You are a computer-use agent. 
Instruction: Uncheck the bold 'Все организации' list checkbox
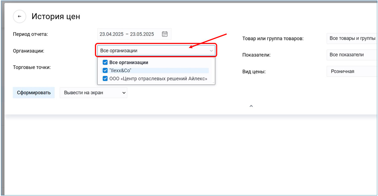(105, 63)
